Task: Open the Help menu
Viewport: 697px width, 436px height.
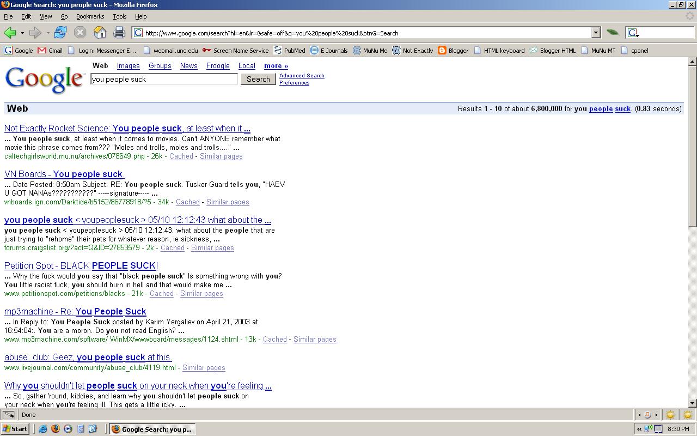Action: tap(140, 16)
